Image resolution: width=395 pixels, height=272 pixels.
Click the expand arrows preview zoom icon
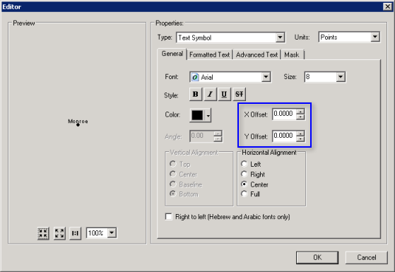(59, 233)
